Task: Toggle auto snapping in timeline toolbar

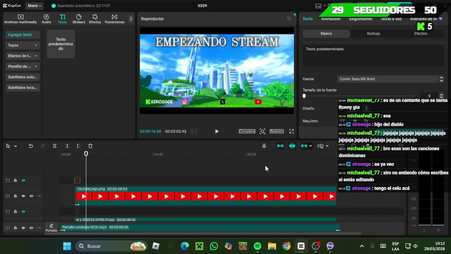Action: tap(292, 146)
